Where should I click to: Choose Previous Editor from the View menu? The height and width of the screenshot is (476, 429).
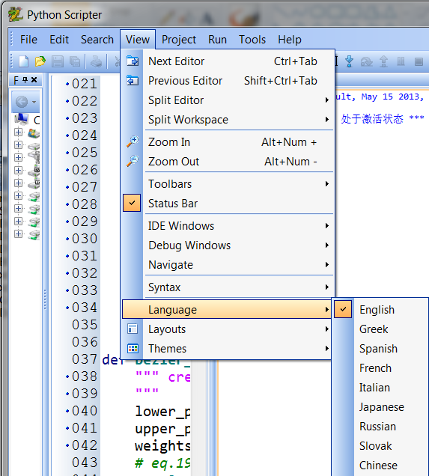point(228,81)
